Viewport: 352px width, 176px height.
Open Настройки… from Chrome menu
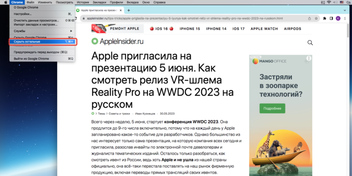(42, 14)
